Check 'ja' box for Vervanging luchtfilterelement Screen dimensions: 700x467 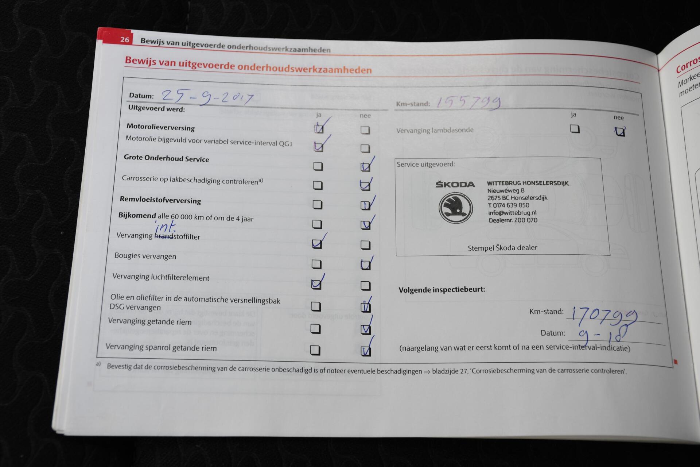click(316, 284)
